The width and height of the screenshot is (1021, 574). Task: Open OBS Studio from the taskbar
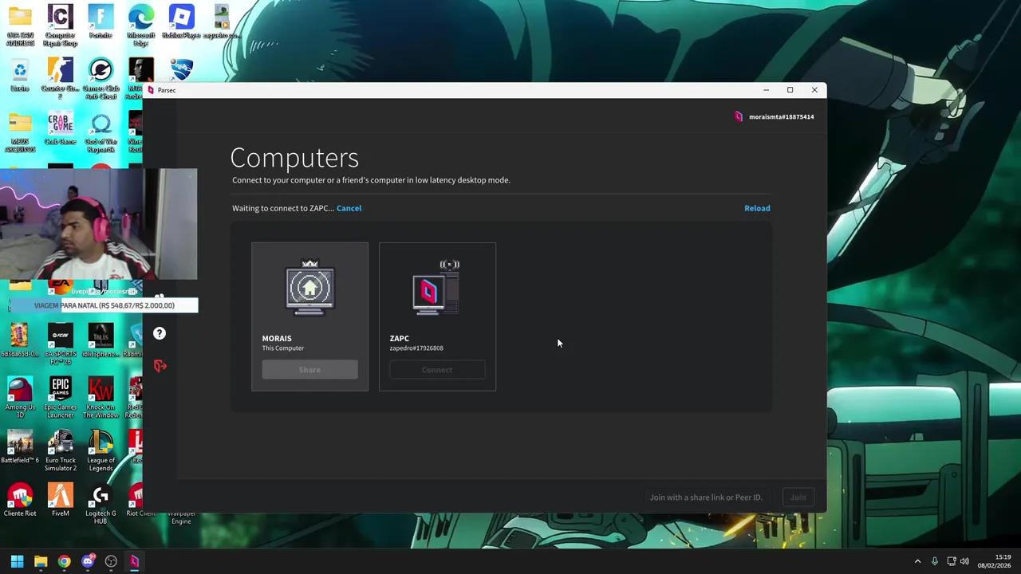tap(111, 561)
